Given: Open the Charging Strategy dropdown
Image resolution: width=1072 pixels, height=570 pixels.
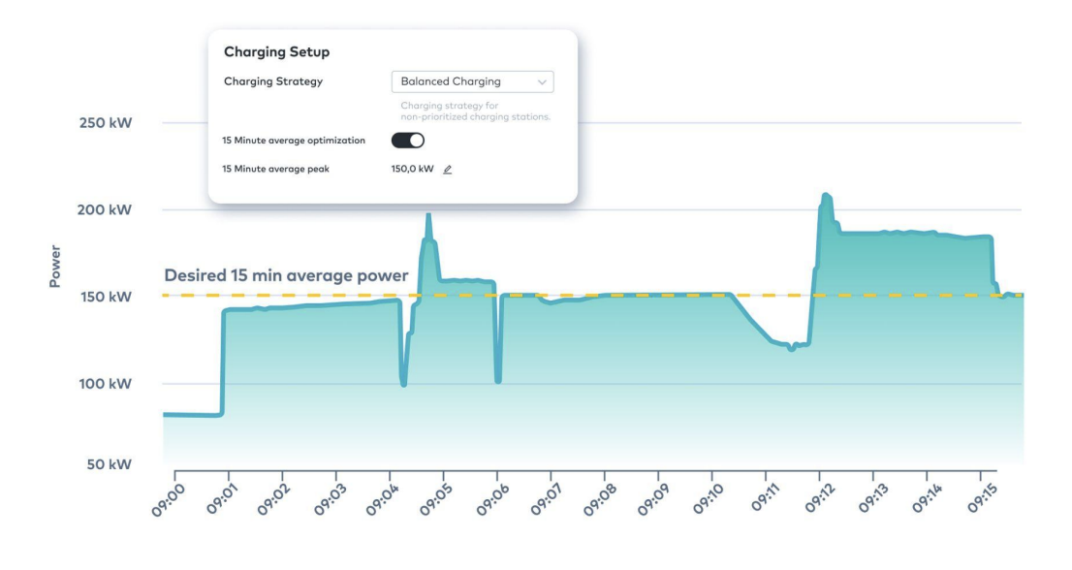Looking at the screenshot, I should 472,82.
